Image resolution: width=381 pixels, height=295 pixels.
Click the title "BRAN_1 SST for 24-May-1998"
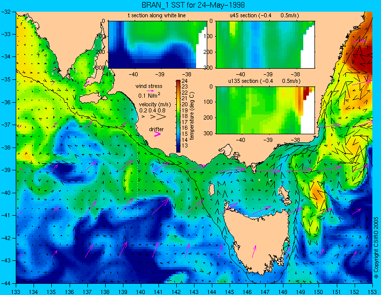click(x=193, y=5)
